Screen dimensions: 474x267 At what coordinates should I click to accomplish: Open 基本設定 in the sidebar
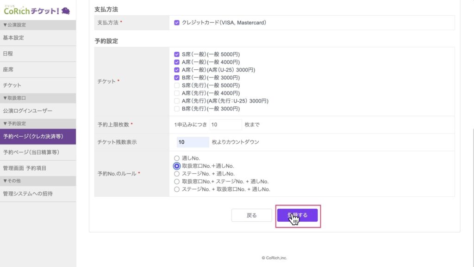pos(13,38)
